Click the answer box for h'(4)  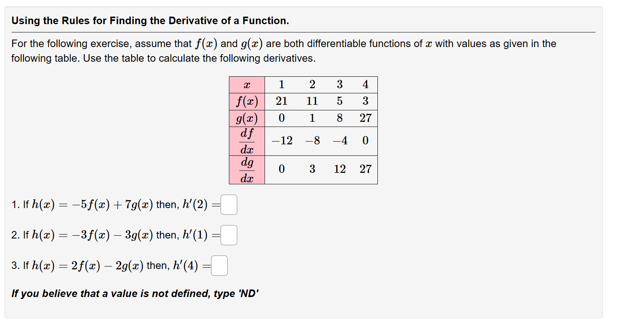tap(219, 265)
